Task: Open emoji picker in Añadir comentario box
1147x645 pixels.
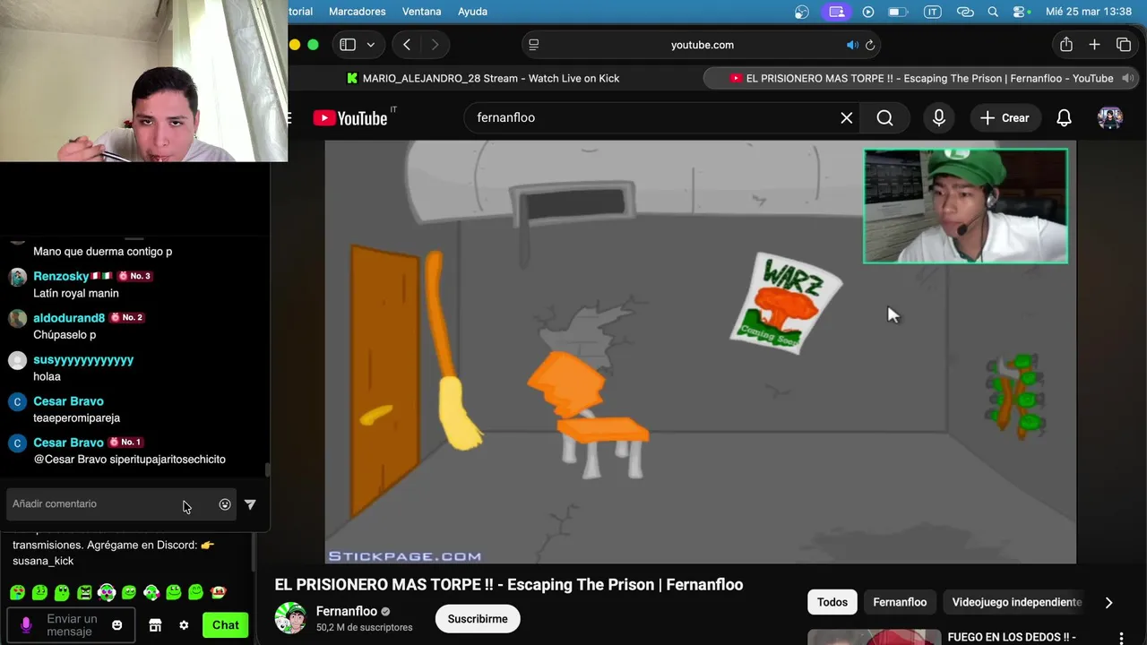Action: pos(225,504)
